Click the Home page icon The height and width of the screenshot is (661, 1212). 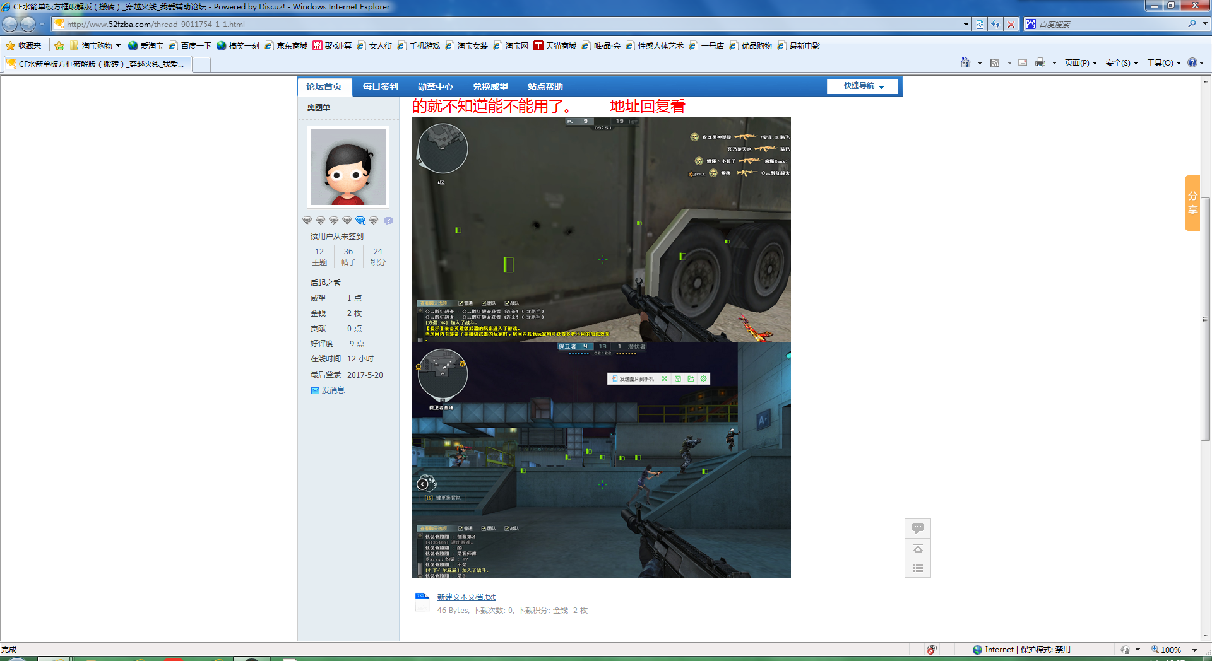tap(966, 62)
